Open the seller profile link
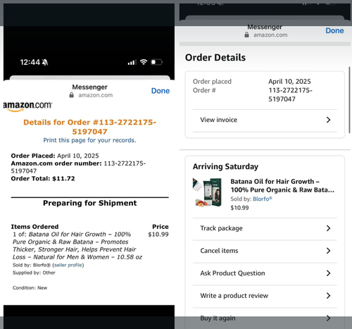 [68, 265]
